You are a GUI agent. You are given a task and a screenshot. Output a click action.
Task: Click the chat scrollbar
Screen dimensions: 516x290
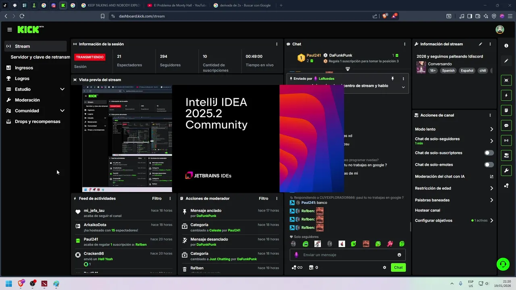click(410, 226)
